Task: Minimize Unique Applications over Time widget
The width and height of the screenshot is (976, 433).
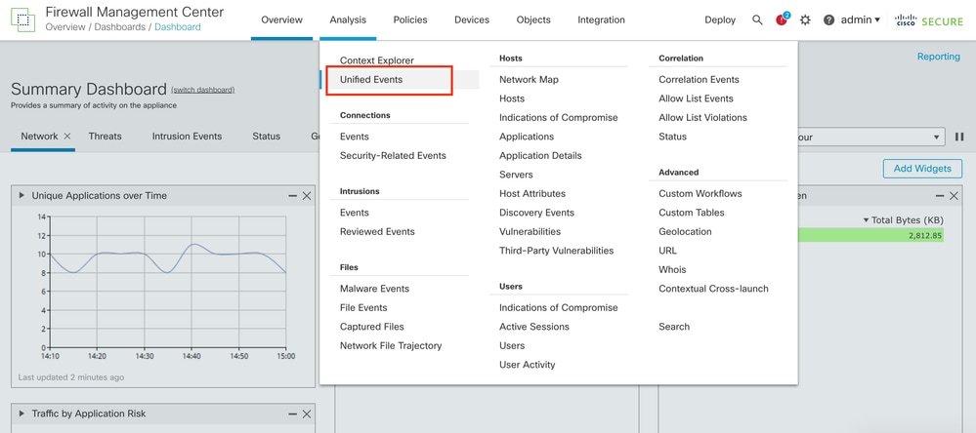Action: [x=292, y=196]
